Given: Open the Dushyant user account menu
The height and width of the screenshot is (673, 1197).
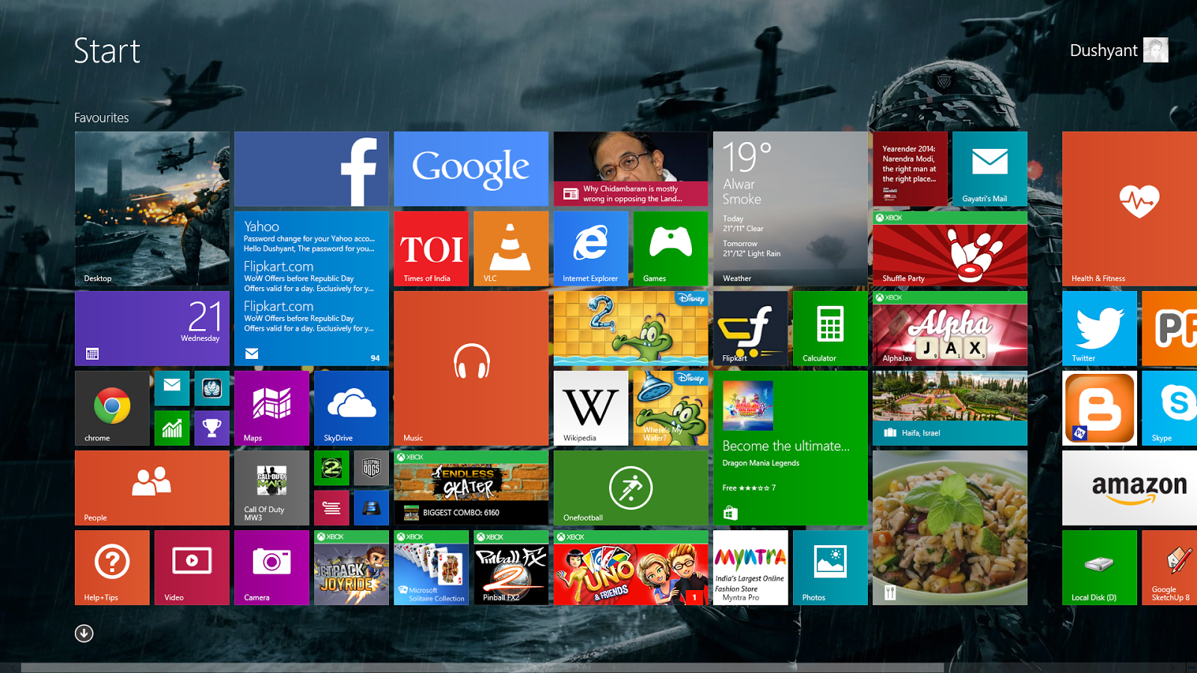Looking at the screenshot, I should pos(1118,50).
